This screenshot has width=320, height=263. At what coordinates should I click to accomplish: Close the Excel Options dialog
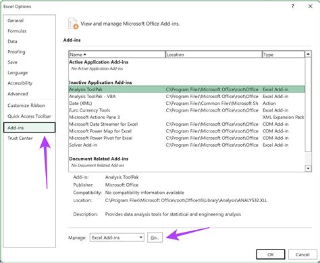311,6
